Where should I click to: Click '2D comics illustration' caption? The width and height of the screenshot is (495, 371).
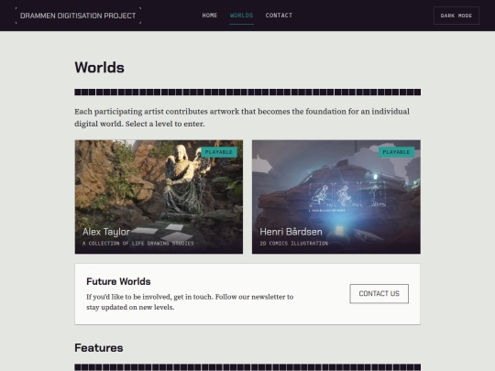pyautogui.click(x=294, y=244)
